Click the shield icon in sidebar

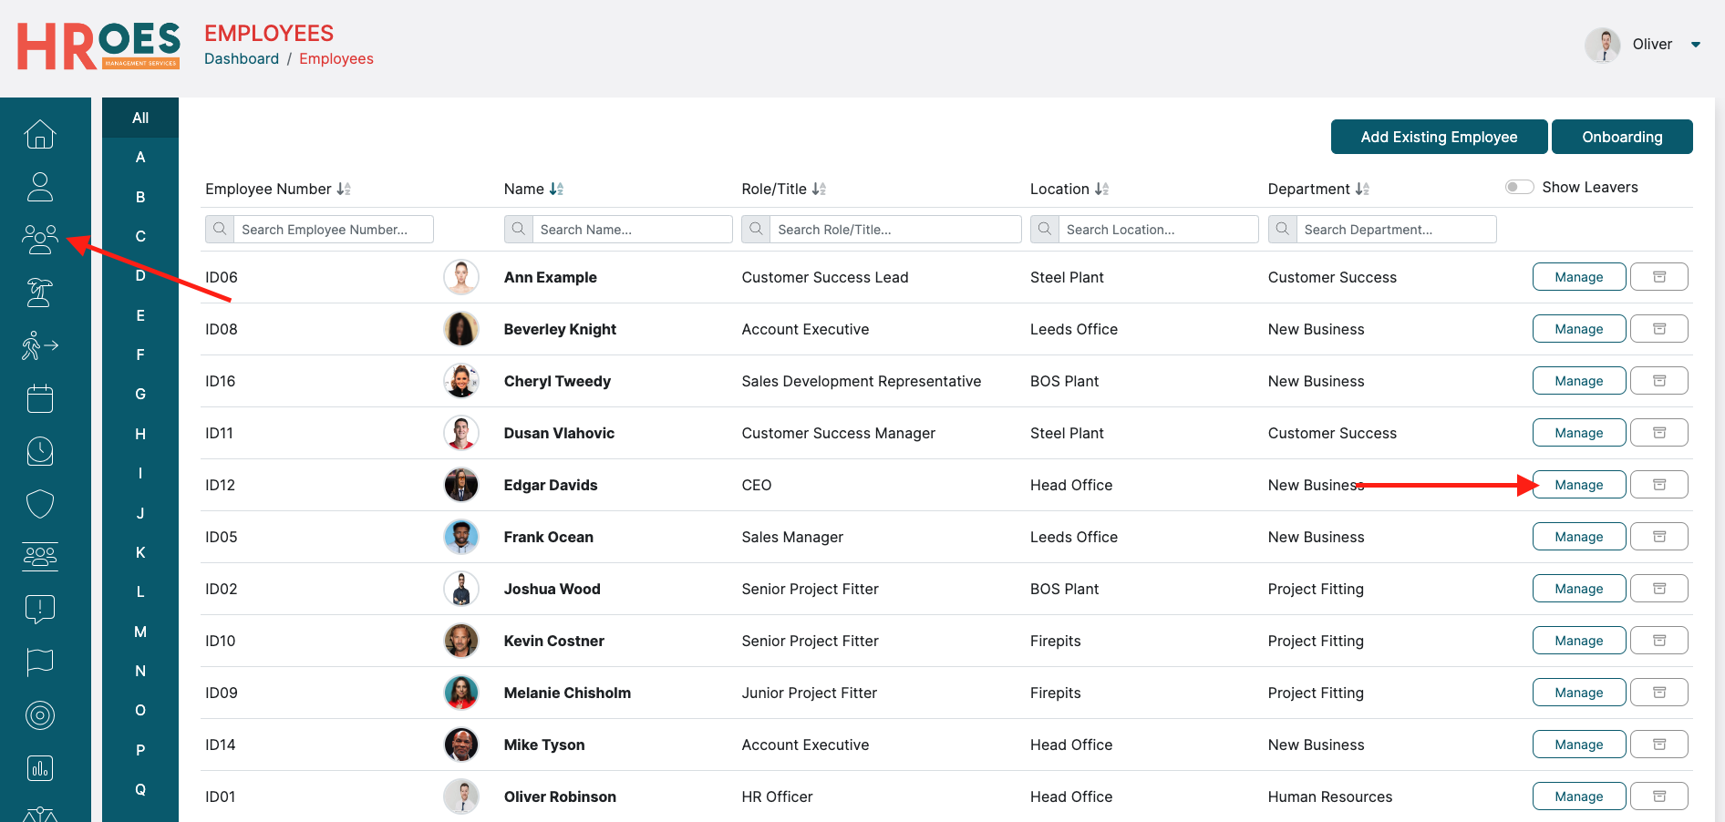(x=40, y=504)
